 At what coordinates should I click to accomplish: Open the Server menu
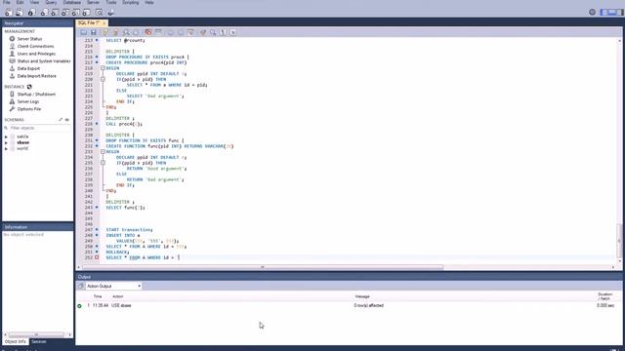tap(94, 2)
